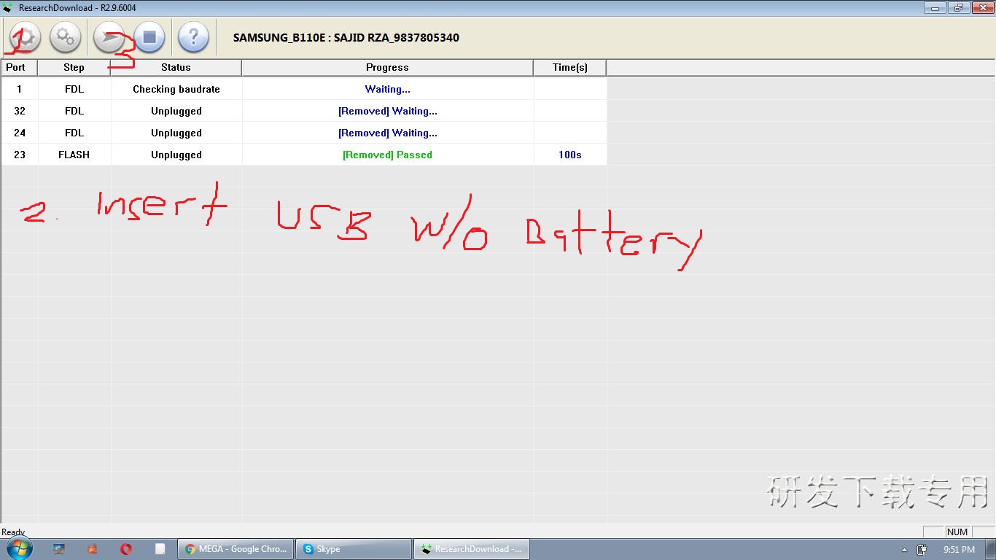Click the FDL step in port 1 row
This screenshot has height=560, width=996.
[x=74, y=89]
